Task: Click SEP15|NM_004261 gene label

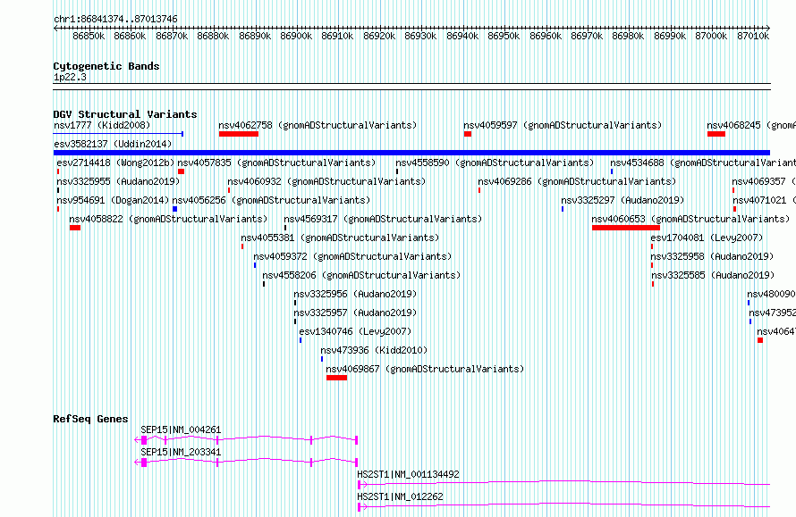Action: click(181, 429)
